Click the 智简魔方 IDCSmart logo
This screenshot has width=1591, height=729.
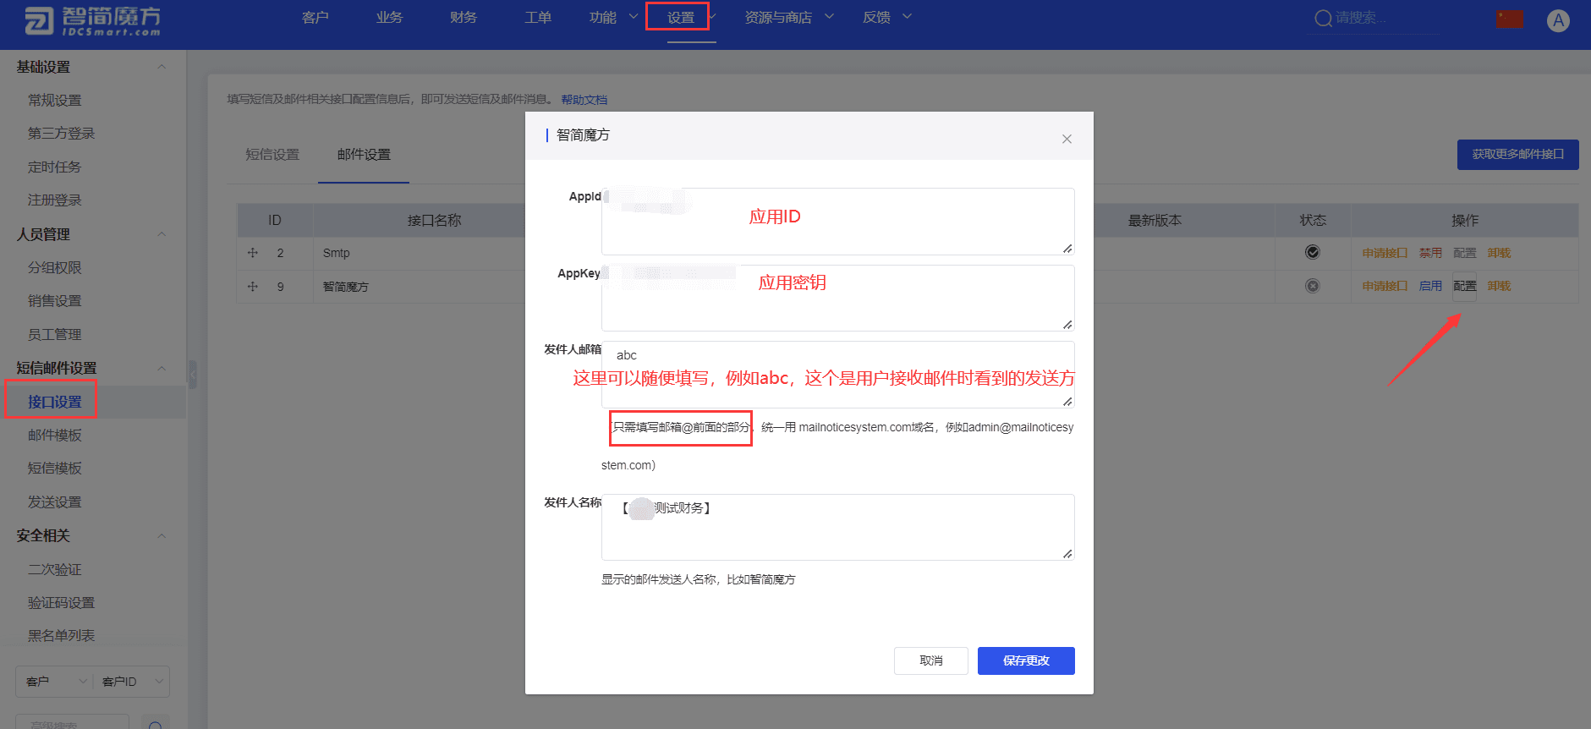(x=91, y=21)
